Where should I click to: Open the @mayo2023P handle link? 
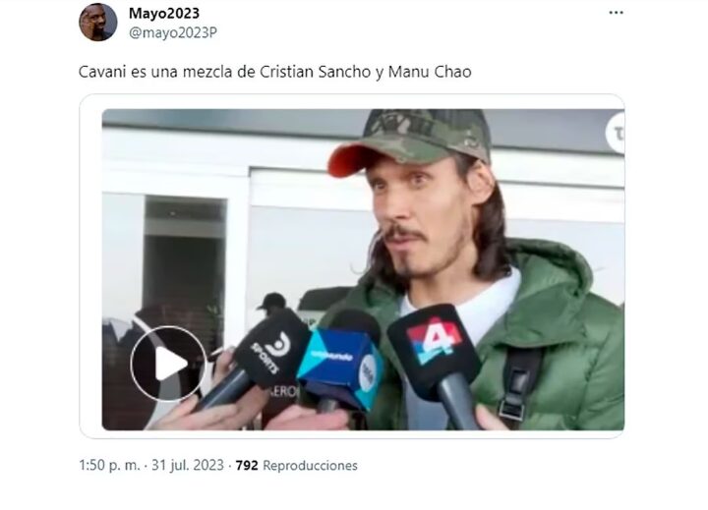pyautogui.click(x=173, y=33)
